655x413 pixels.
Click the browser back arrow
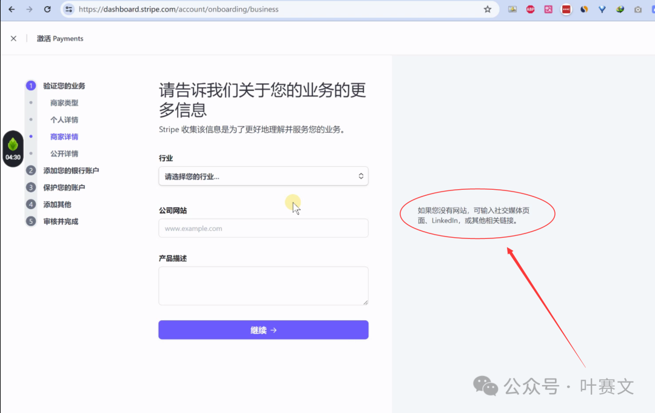click(x=12, y=10)
